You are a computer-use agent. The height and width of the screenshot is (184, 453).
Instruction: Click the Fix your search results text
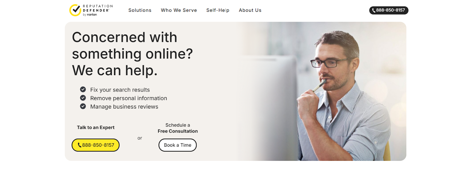pyautogui.click(x=120, y=90)
